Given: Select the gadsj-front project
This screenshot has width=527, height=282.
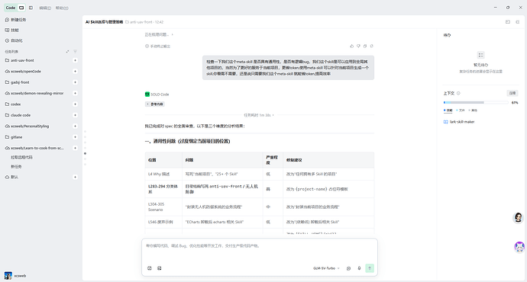Looking at the screenshot, I should (17, 82).
